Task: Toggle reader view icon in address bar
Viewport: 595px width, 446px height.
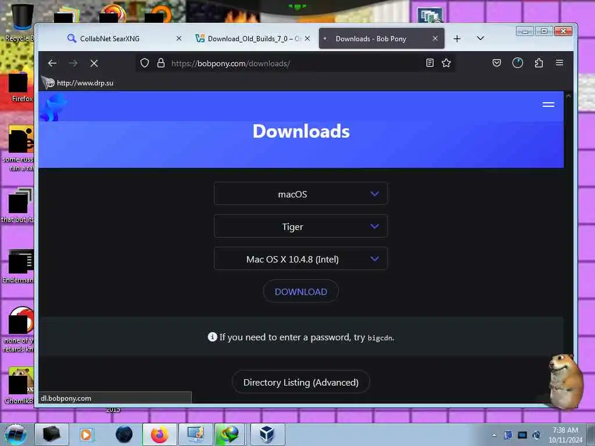Action: pos(429,63)
